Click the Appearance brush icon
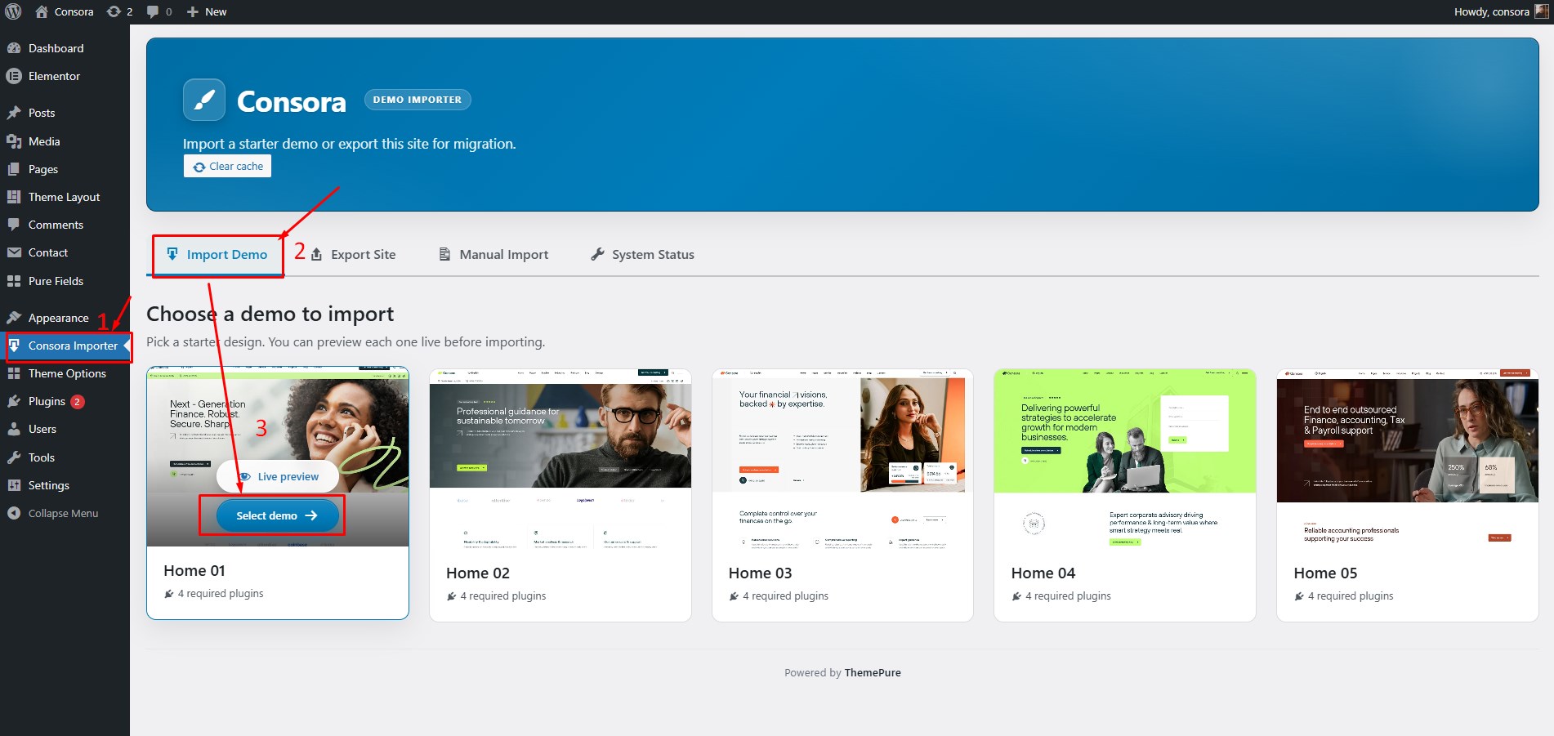This screenshot has width=1554, height=736. [14, 318]
